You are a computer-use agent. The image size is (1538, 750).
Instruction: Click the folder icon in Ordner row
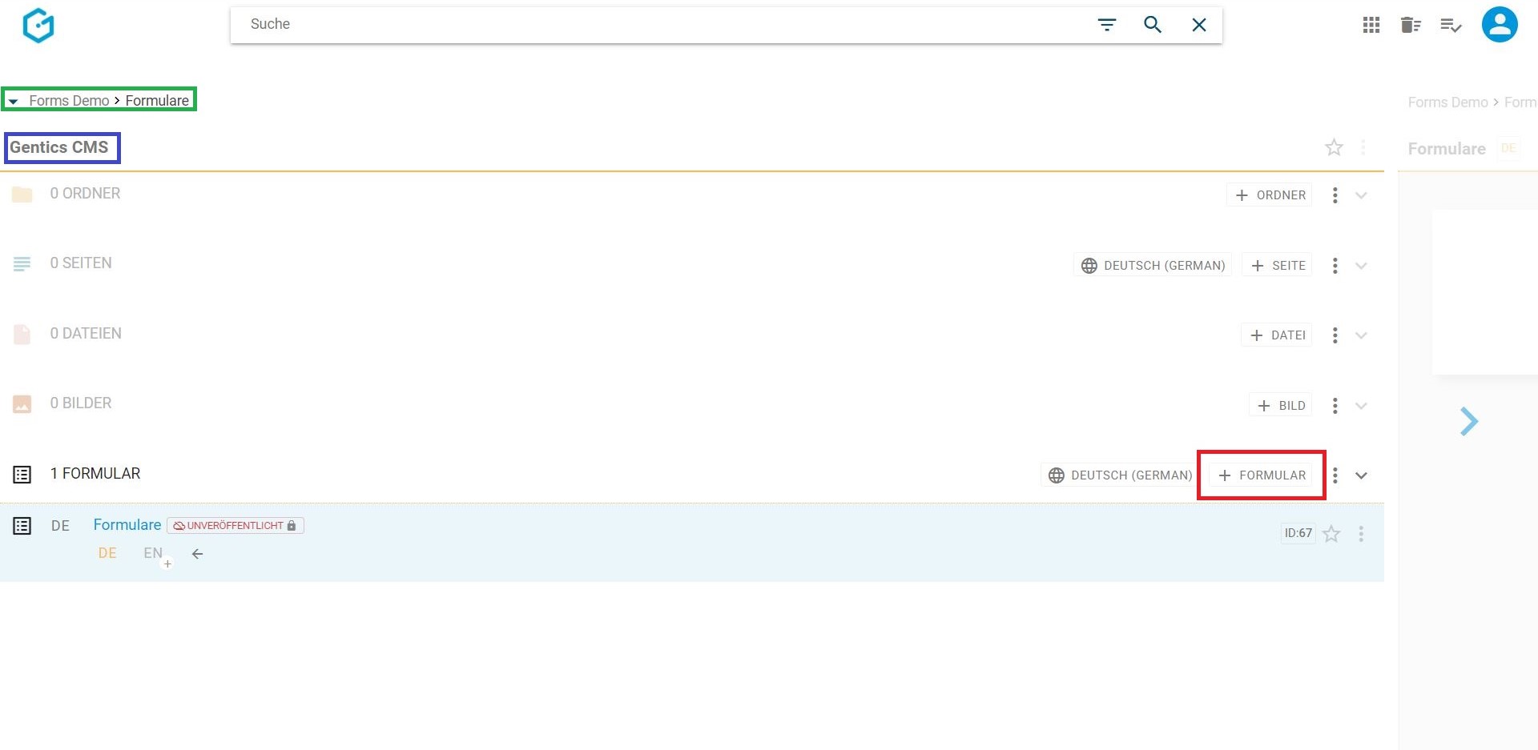(x=22, y=195)
